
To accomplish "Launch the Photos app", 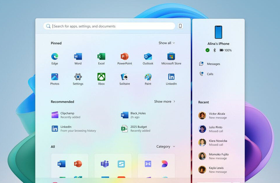I will pos(55,79).
